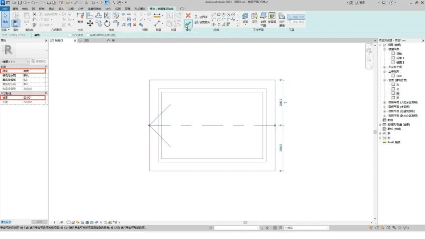Click the green checkmark Finish Edit Mode
Viewport: 425px width, 239px height.
[x=188, y=24]
